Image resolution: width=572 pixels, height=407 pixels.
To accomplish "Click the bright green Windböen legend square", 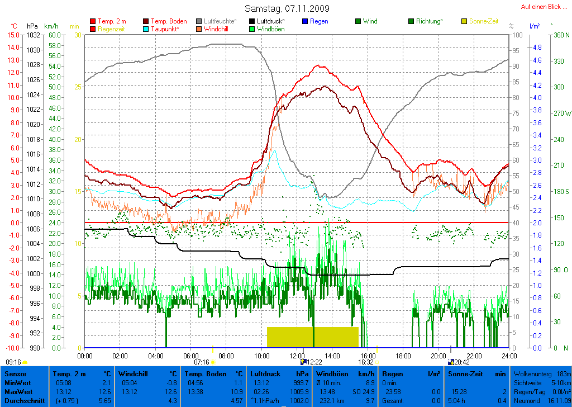I will tap(252, 29).
